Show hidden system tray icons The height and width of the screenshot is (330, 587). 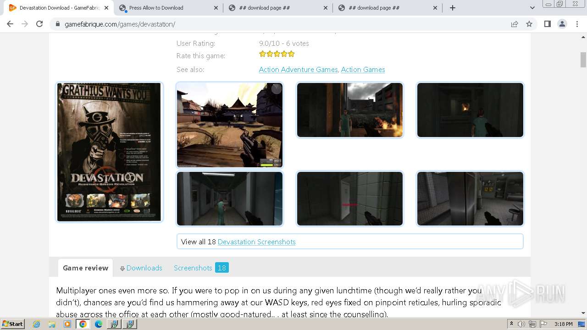click(x=512, y=324)
